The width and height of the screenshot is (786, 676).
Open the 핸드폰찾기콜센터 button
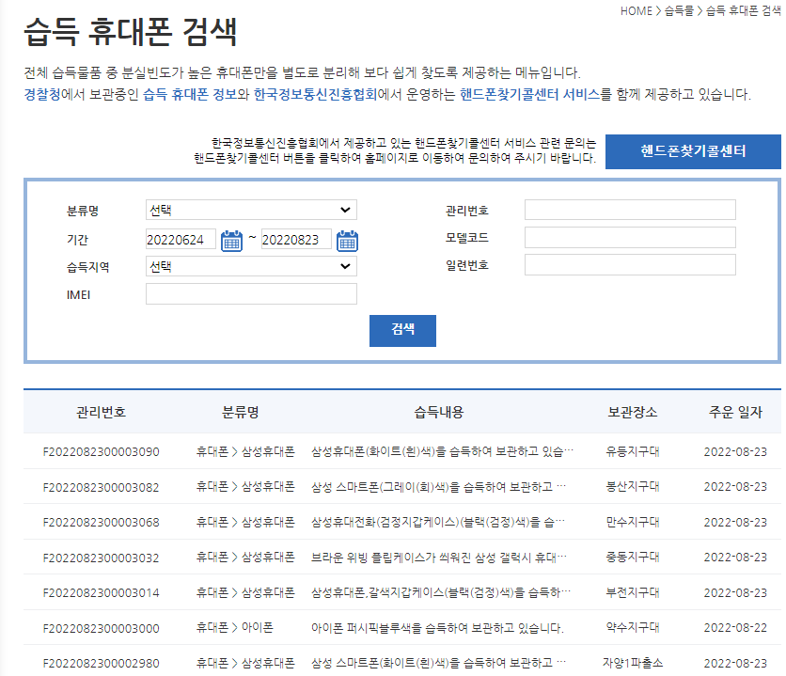point(693,151)
